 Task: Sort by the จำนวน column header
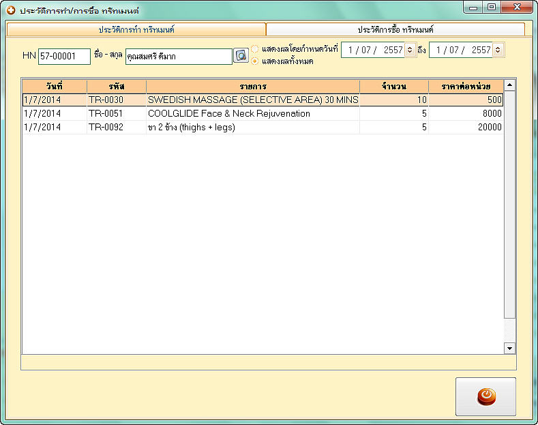(x=394, y=86)
